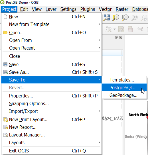The height and width of the screenshot is (155, 148).
Task: Open the Edit menu
Action: tap(24, 9)
